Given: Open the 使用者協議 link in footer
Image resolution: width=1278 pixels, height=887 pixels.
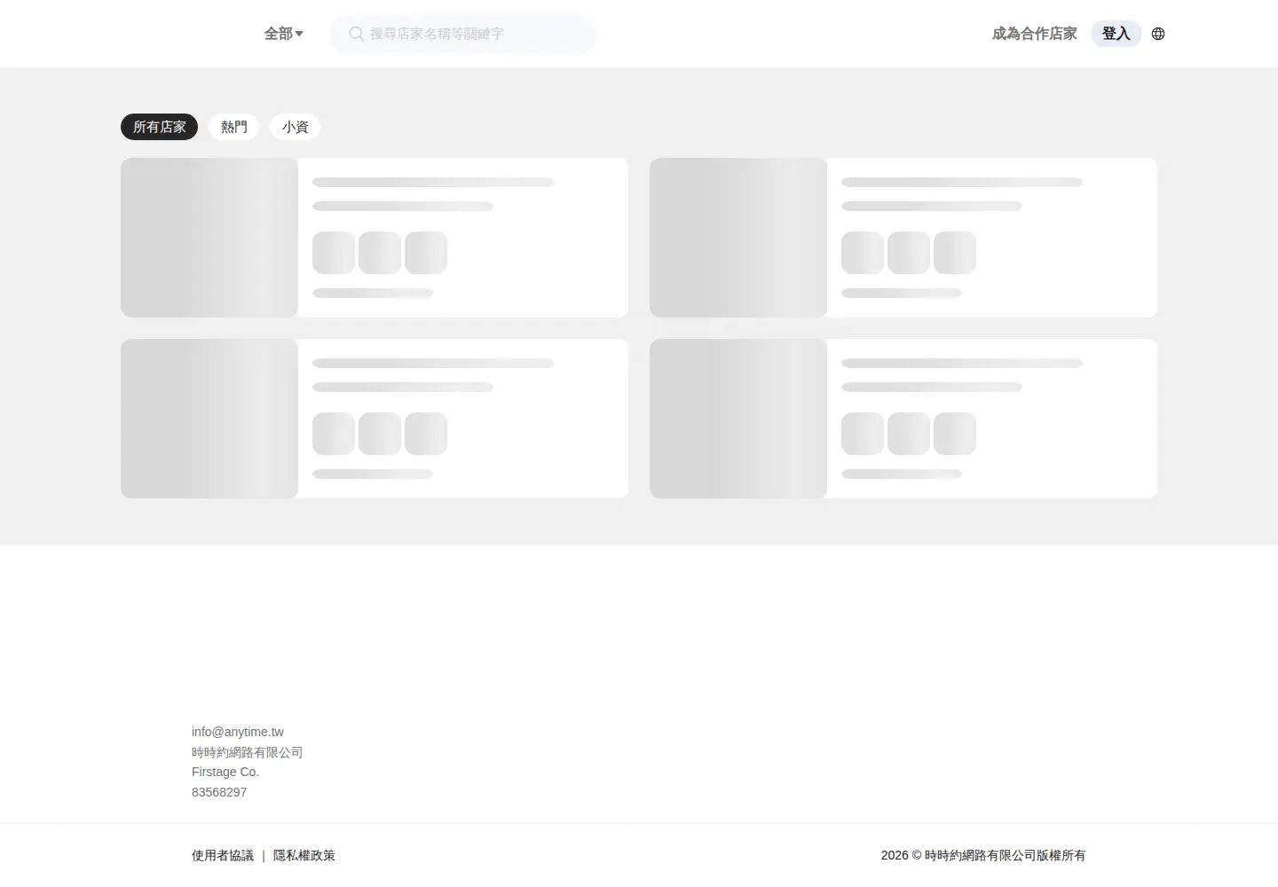Looking at the screenshot, I should [223, 855].
